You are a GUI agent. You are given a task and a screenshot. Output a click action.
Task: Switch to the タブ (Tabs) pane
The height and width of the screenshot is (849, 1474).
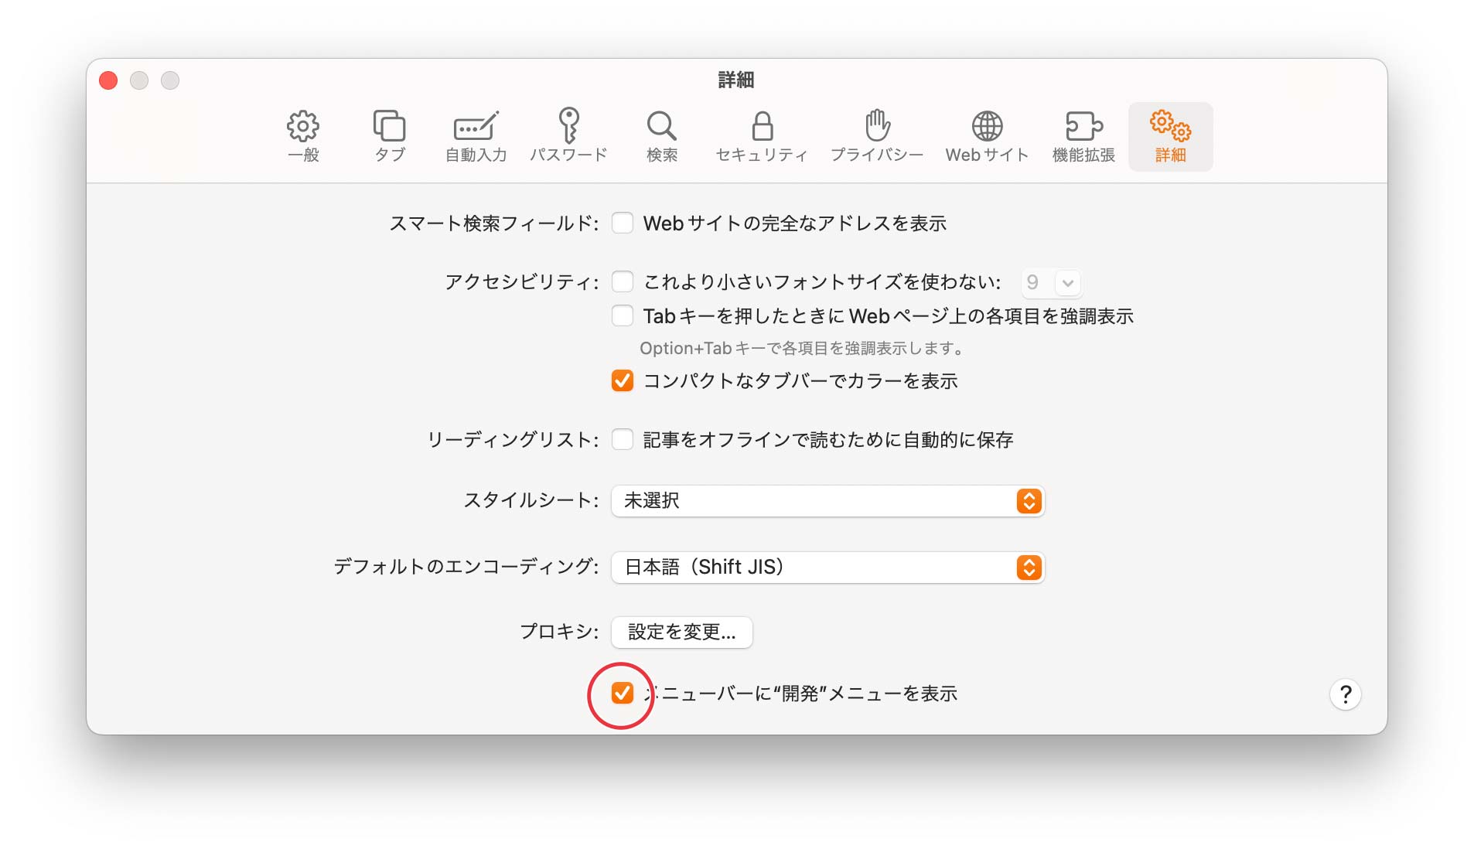tap(389, 136)
